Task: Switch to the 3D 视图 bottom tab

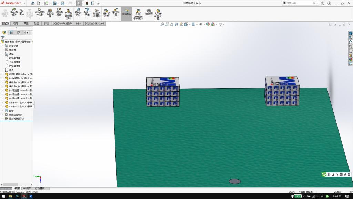Action: [x=27, y=189]
